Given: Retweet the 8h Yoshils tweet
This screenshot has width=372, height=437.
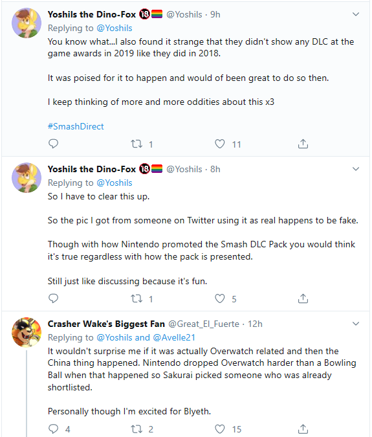Looking at the screenshot, I should (x=137, y=298).
